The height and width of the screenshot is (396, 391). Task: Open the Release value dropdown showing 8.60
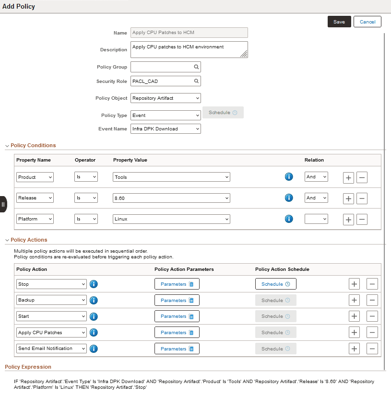tap(171, 198)
